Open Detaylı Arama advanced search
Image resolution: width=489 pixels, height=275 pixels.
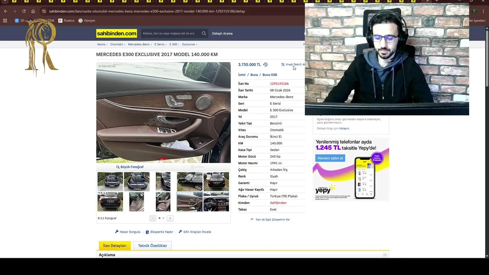[x=222, y=34]
